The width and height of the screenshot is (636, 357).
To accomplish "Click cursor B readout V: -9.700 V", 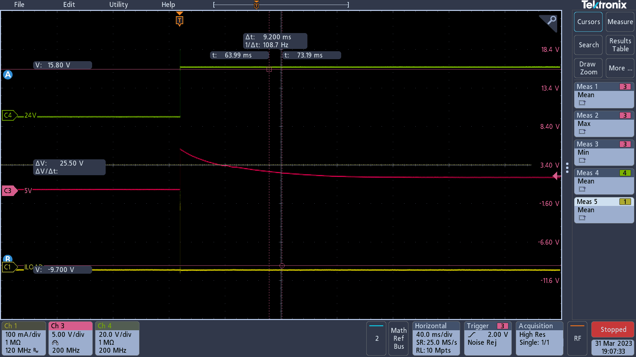I will 63,270.
